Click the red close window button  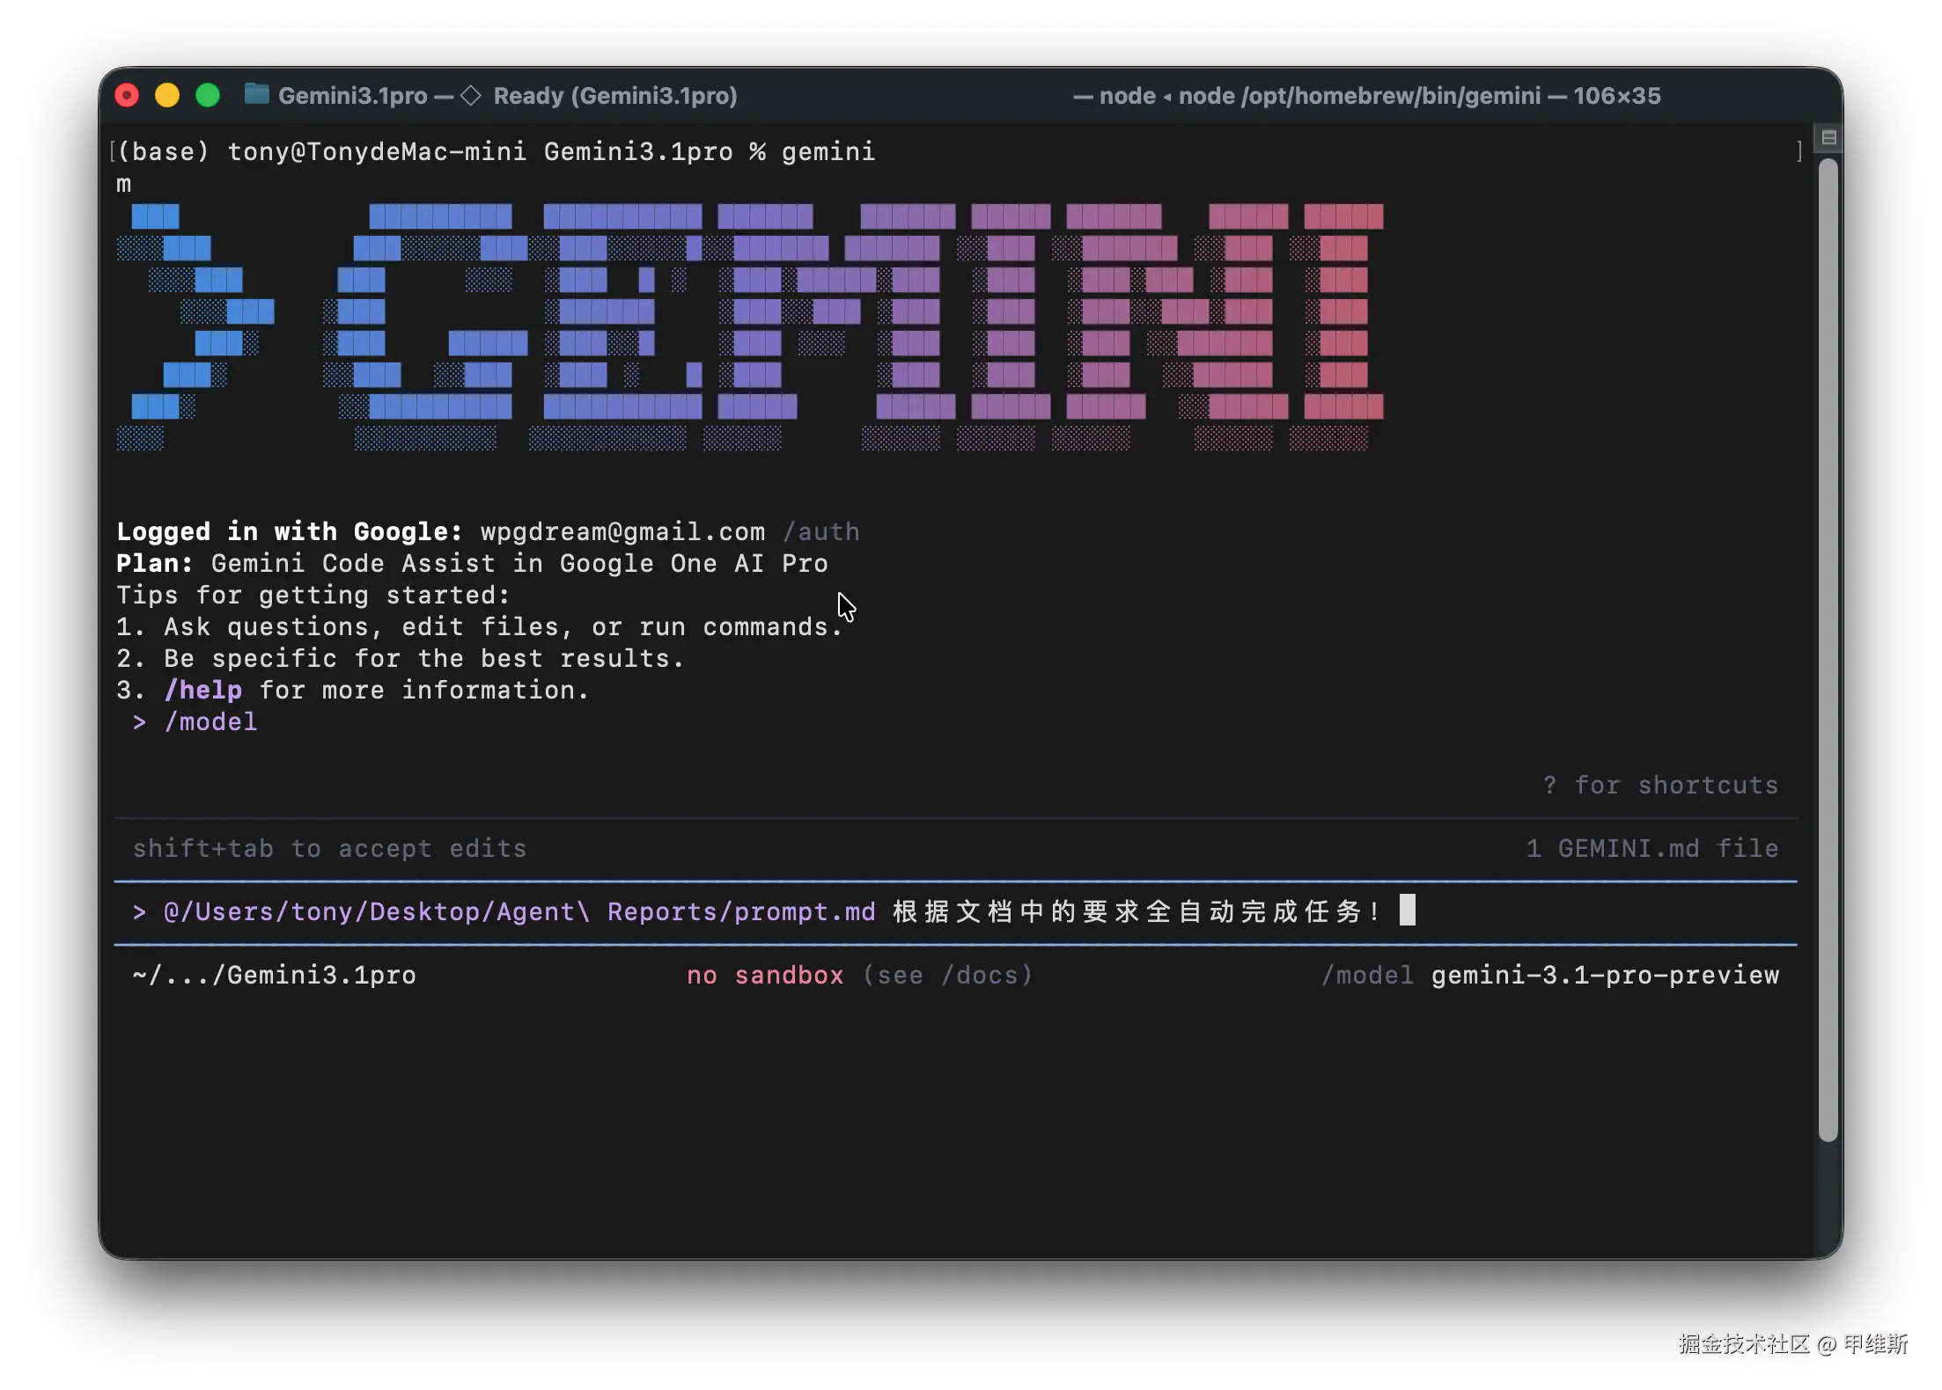coord(128,95)
